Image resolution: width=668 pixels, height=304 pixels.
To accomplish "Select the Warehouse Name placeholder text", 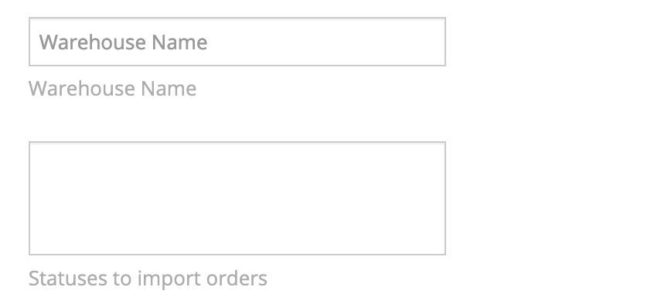I will [x=123, y=42].
